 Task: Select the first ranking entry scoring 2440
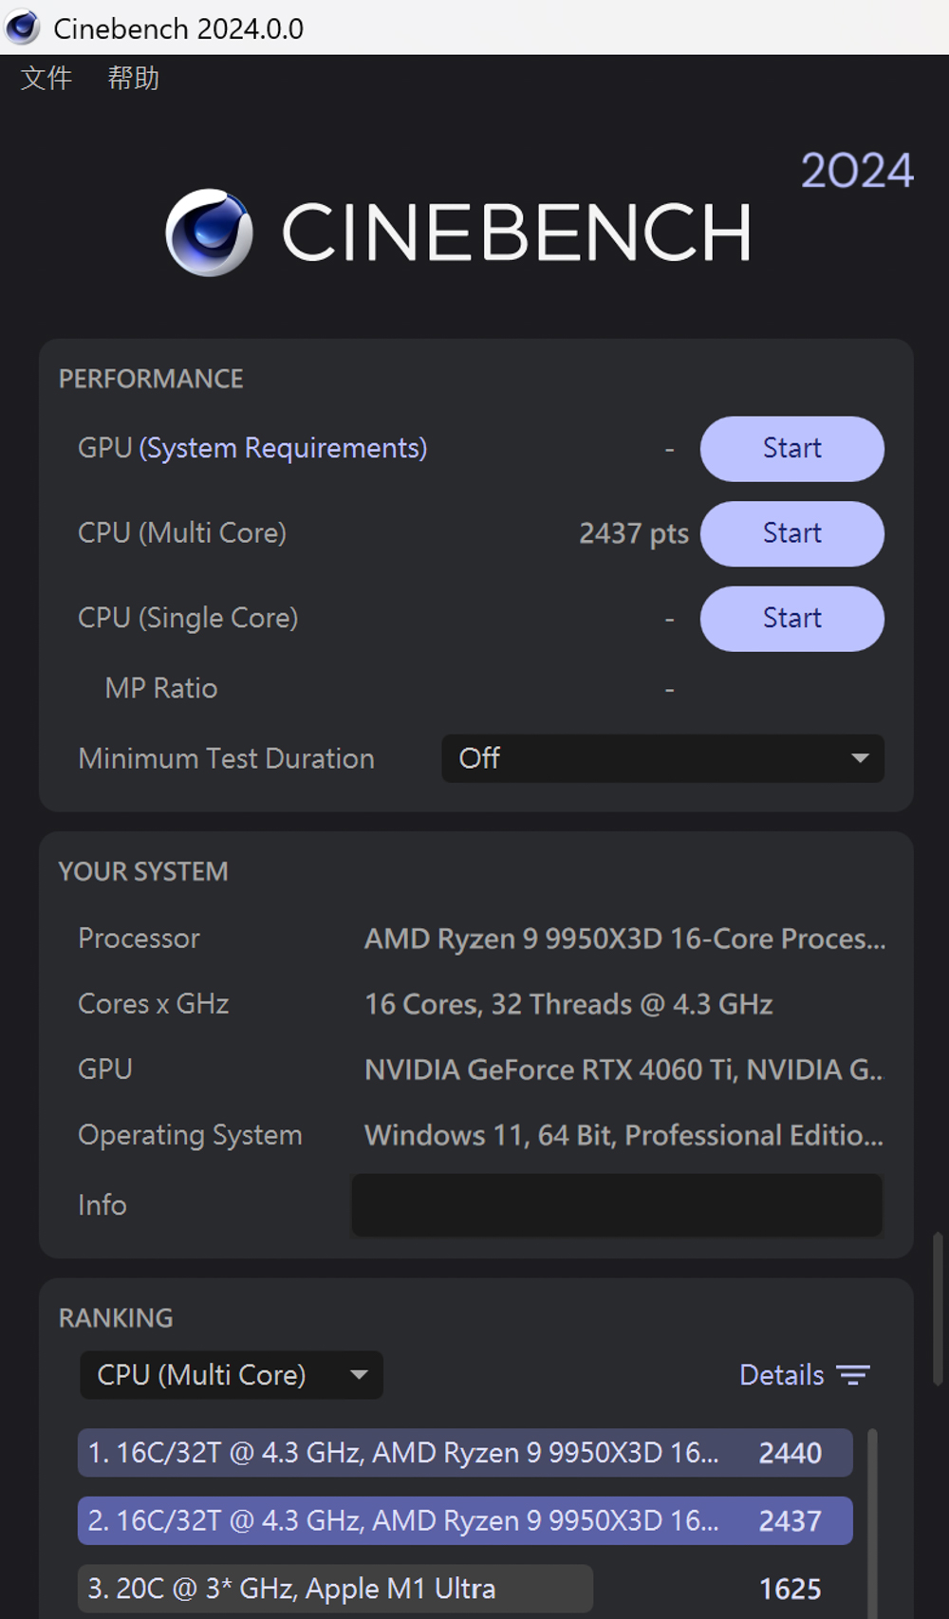pos(464,1453)
